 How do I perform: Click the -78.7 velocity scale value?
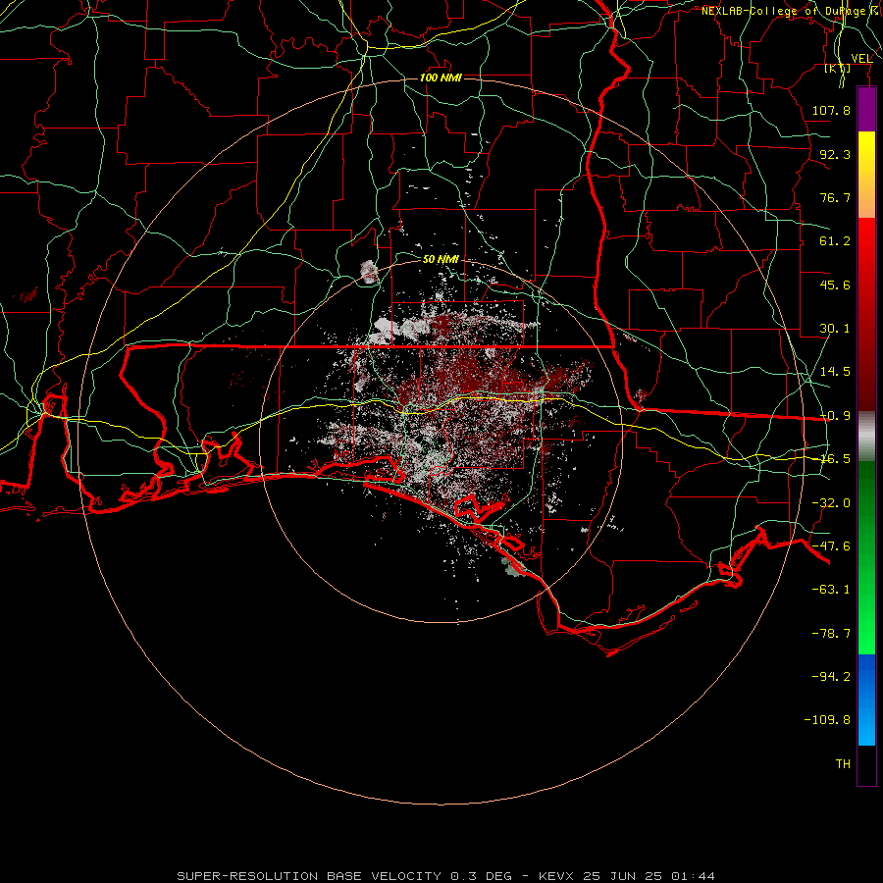click(x=831, y=634)
